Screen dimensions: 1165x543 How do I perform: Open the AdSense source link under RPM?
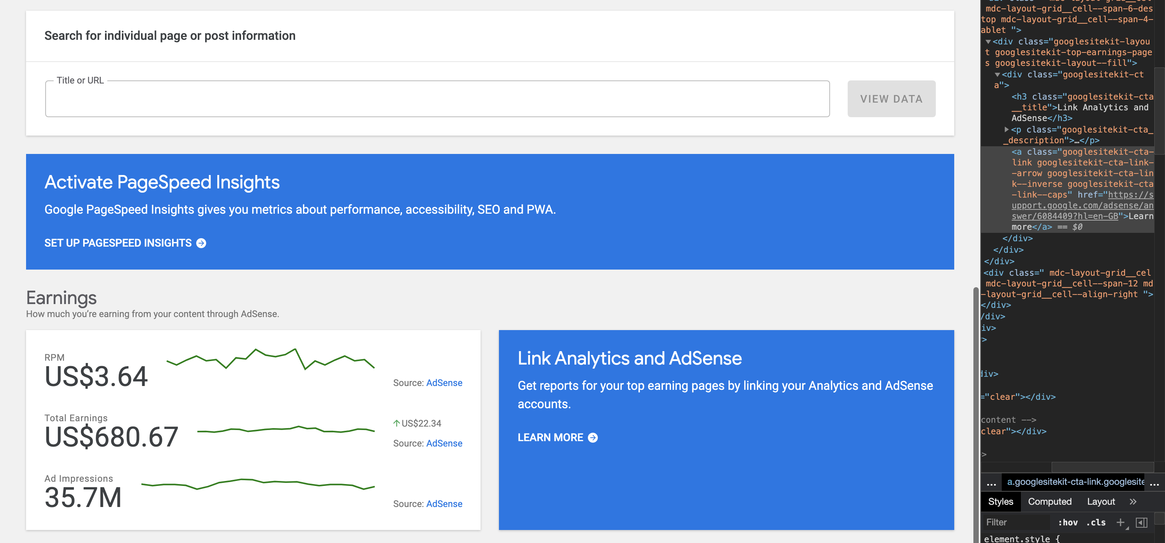coord(444,383)
